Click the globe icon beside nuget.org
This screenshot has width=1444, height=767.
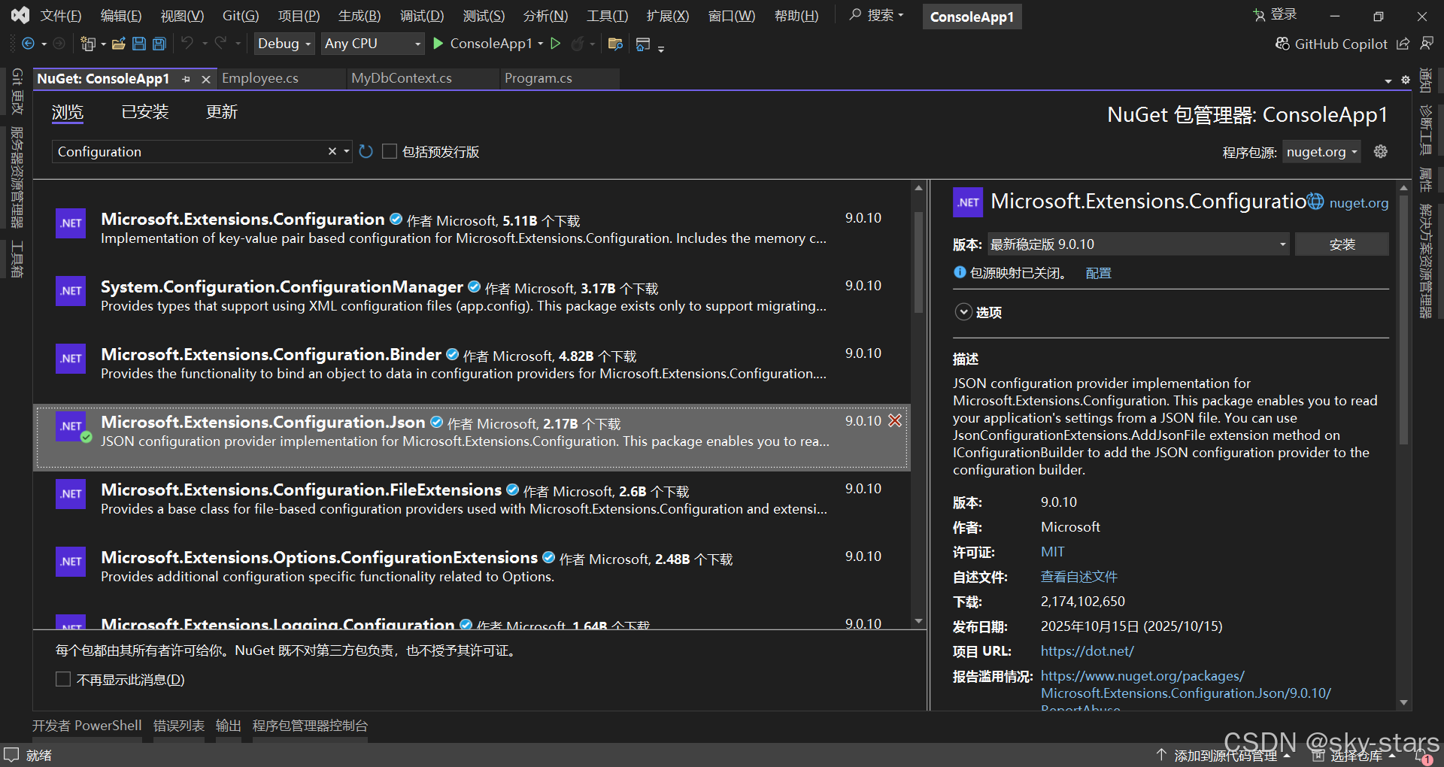click(x=1315, y=201)
